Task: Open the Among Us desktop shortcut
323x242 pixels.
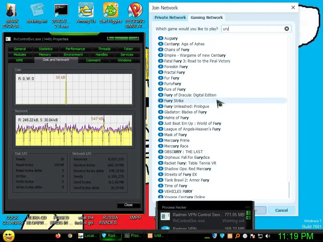Action: 86,13
